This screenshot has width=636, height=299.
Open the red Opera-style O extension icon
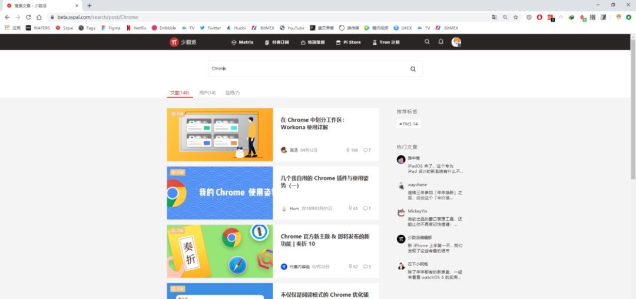[539, 18]
